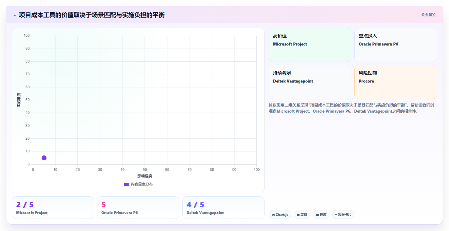This screenshot has width=449, height=231.
Task: Click the 表格 tag chip
Action: click(302, 215)
